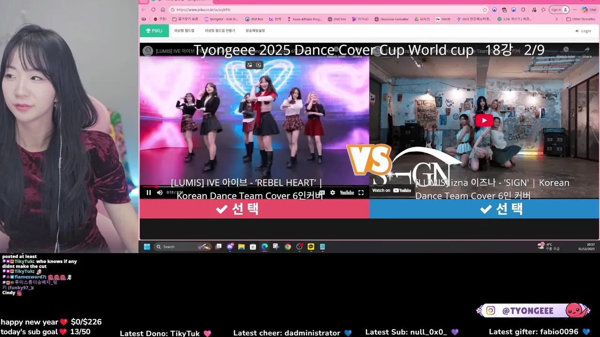600x337 pixels.
Task: Open File Explorer from taskbar
Action: pyautogui.click(x=241, y=247)
